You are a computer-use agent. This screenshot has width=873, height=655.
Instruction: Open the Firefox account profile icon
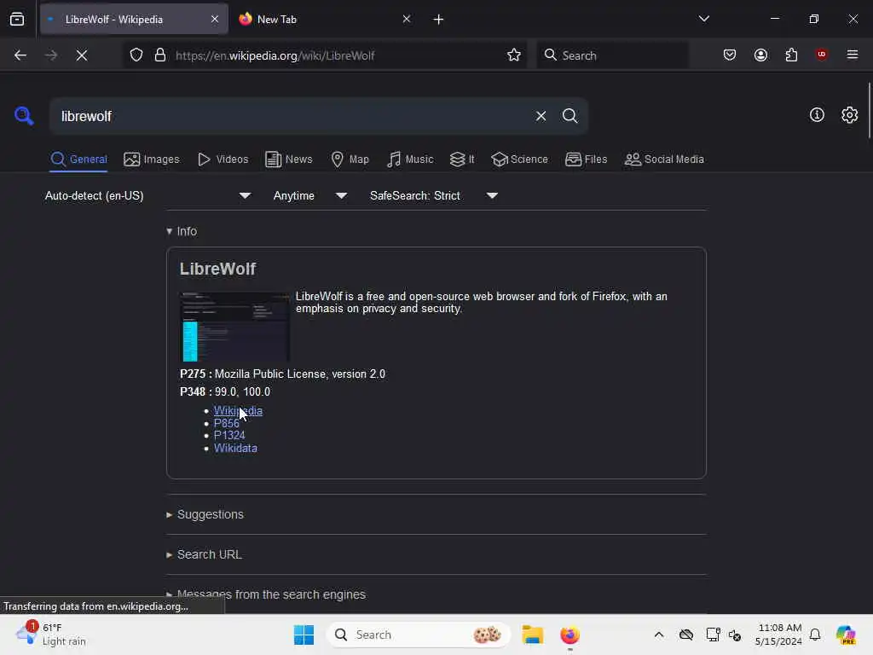click(x=760, y=55)
